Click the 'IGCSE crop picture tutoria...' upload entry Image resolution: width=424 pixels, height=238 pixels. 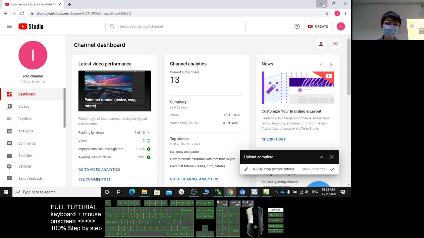pos(275,169)
